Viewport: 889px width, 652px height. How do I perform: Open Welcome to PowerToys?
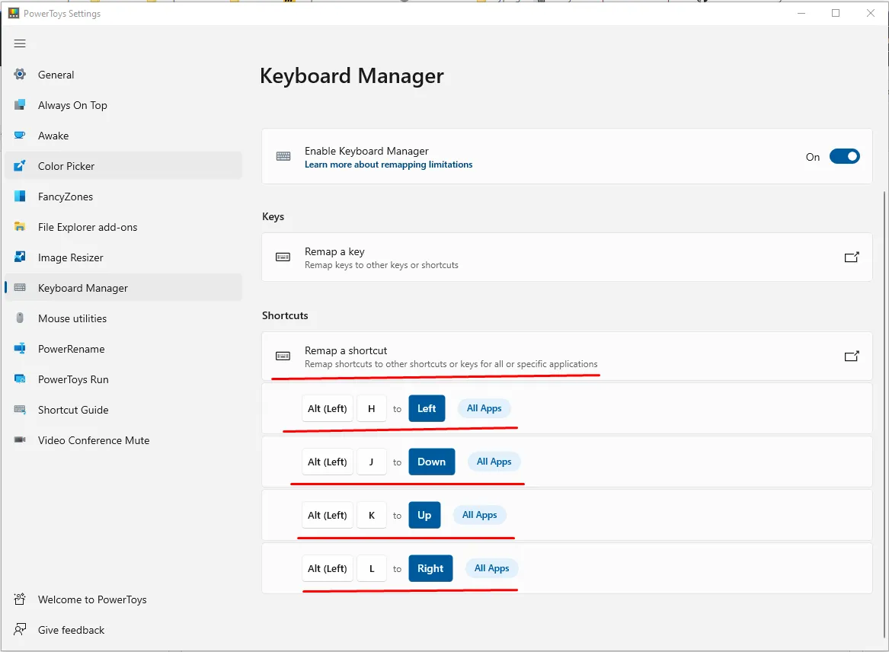pos(92,599)
